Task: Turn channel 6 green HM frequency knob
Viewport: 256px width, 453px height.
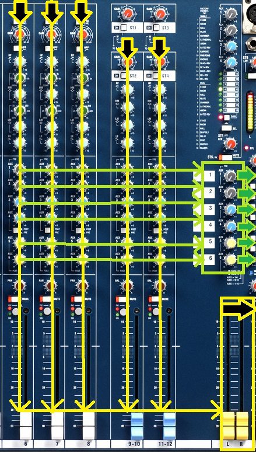Action: click(20, 78)
